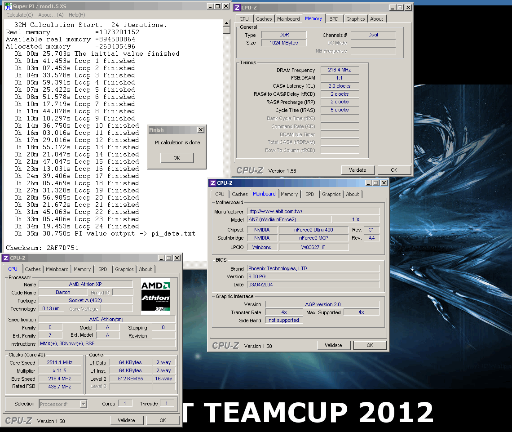The image size is (512, 432).
Task: Minimize the Super PI window
Action: coord(210,6)
